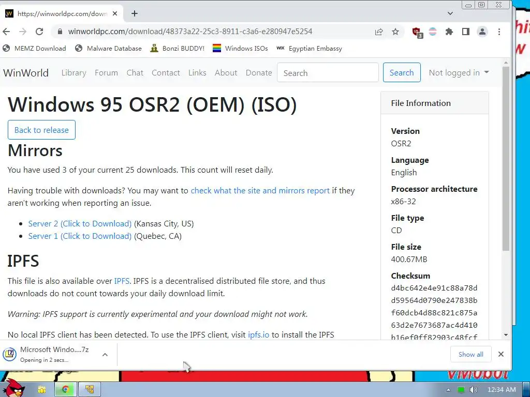
Task: Open the tab search chevron
Action: tap(450, 13)
